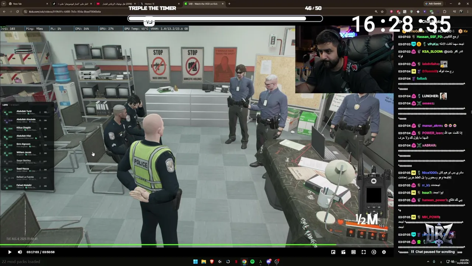Open the video player settings gear
The width and height of the screenshot is (472, 266).
384,252
